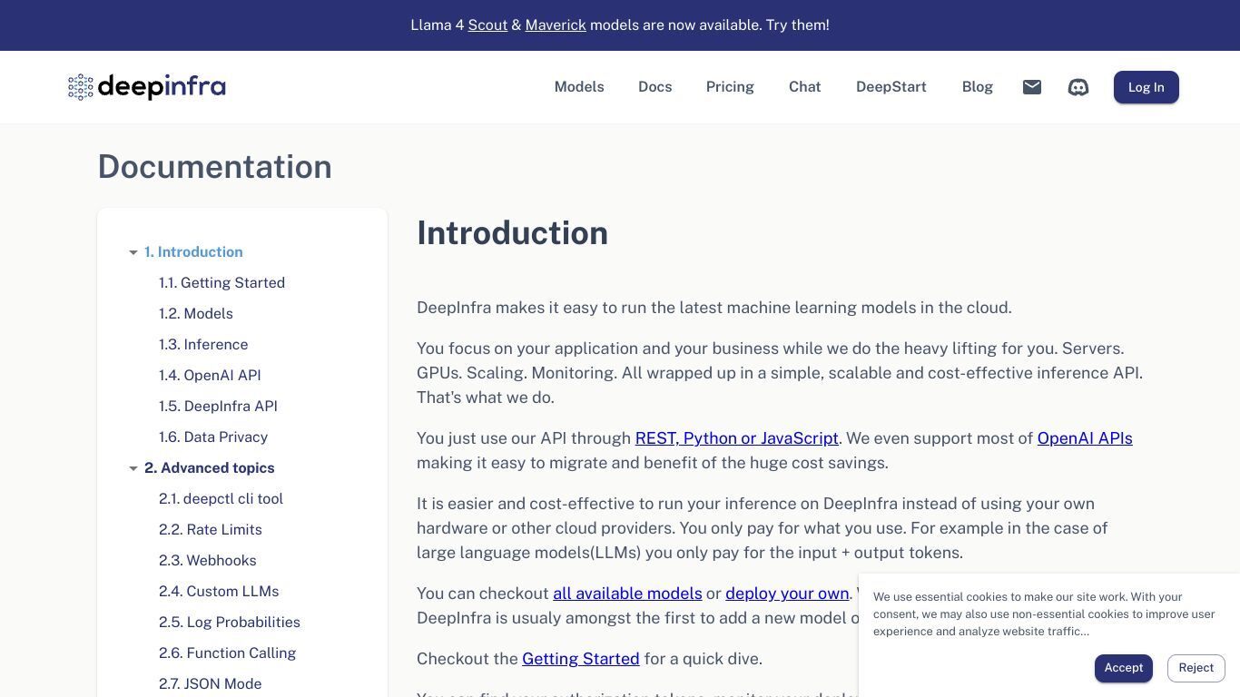Open Pricing in top navigation
The image size is (1240, 697).
[730, 87]
